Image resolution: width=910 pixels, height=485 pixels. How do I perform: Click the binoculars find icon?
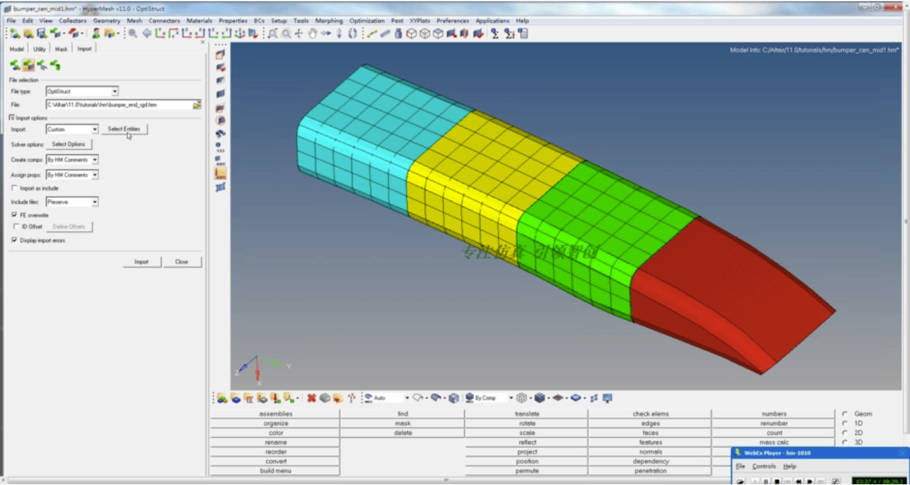132,33
